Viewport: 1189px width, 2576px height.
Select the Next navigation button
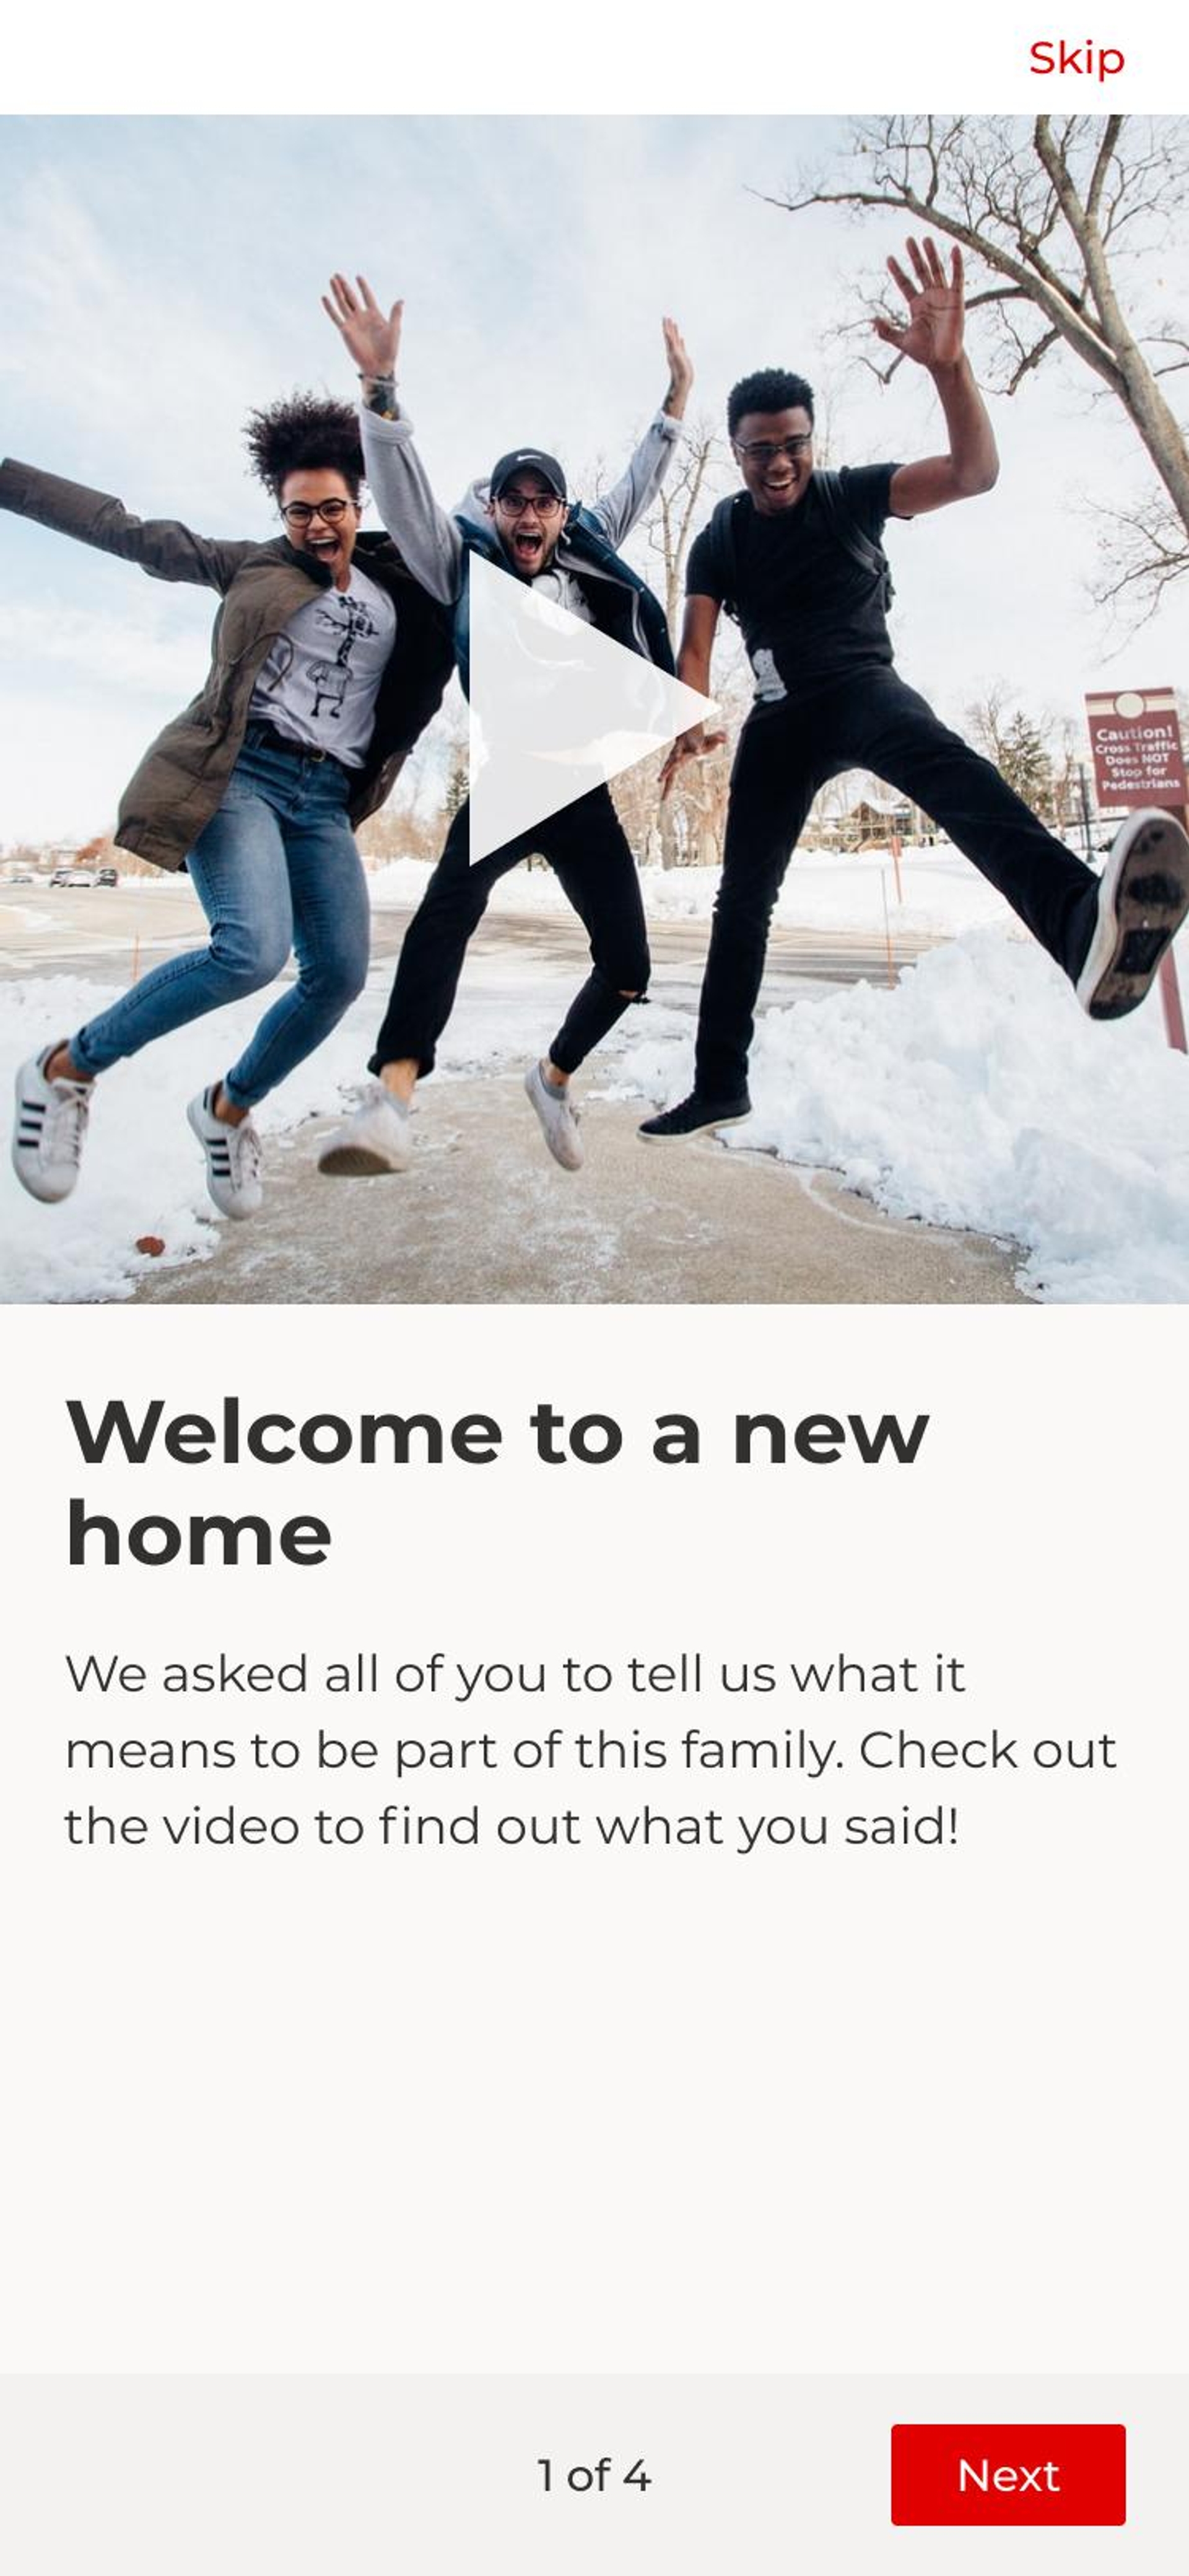point(1008,2476)
